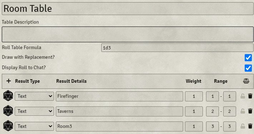
Task: Delete the Firefinger result with trash icon
Action: (x=250, y=96)
